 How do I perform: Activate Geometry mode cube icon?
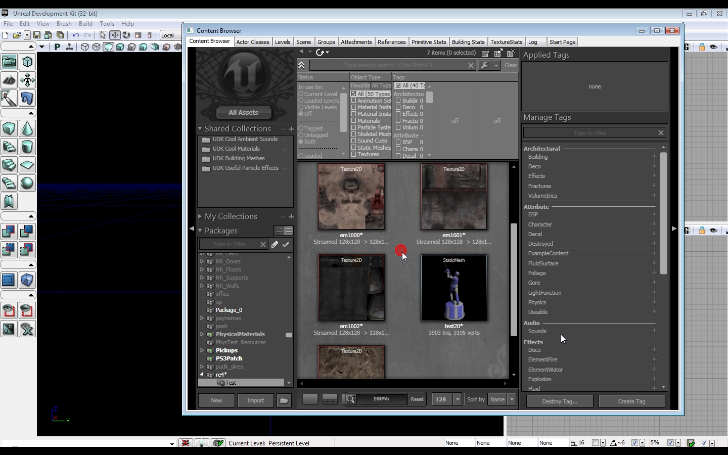pyautogui.click(x=27, y=62)
